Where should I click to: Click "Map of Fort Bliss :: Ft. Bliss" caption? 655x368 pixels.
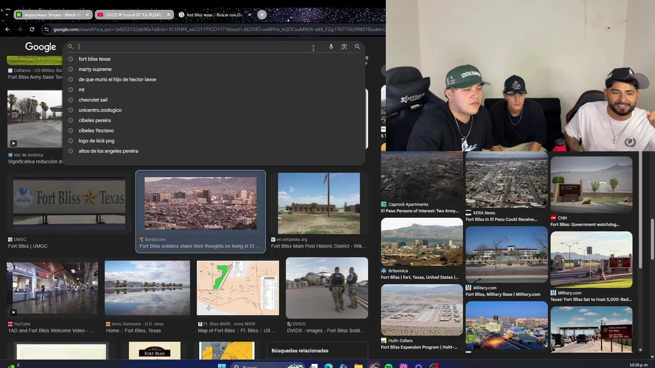(x=237, y=331)
